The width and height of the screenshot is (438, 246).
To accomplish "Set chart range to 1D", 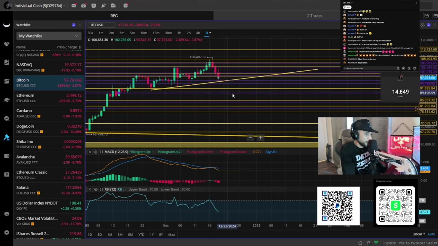I will 90,234.
